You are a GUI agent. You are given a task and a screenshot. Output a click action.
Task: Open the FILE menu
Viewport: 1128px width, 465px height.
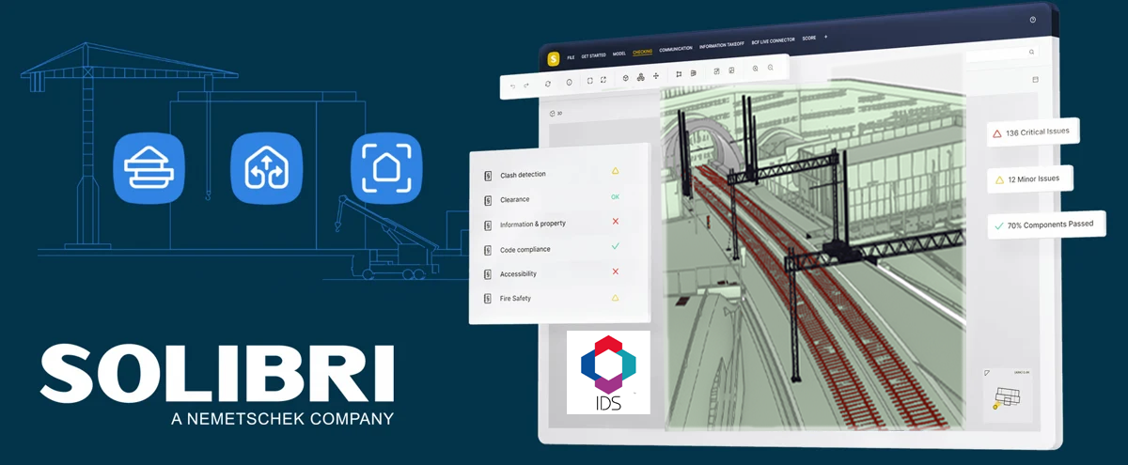click(571, 57)
